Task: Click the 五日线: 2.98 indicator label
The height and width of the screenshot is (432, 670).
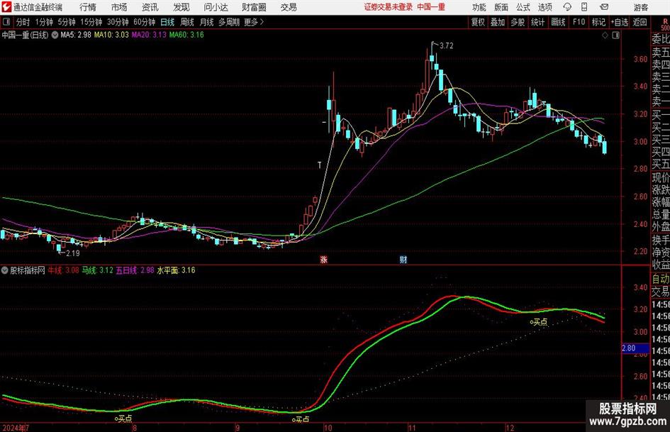Action: [x=135, y=270]
